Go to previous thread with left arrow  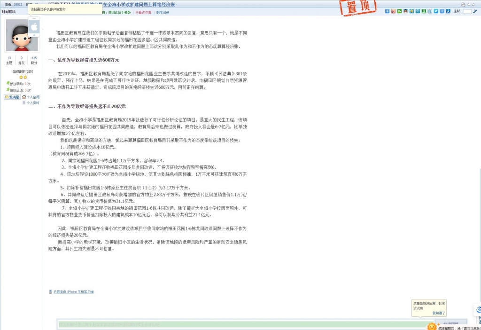(468, 4)
